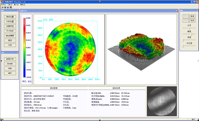Click the interferogram thumbnail image
This screenshot has height=121, width=199.
(x=162, y=101)
